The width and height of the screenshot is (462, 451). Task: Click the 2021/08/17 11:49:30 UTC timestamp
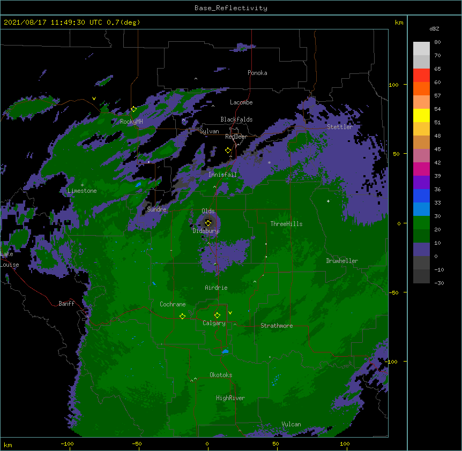point(53,22)
